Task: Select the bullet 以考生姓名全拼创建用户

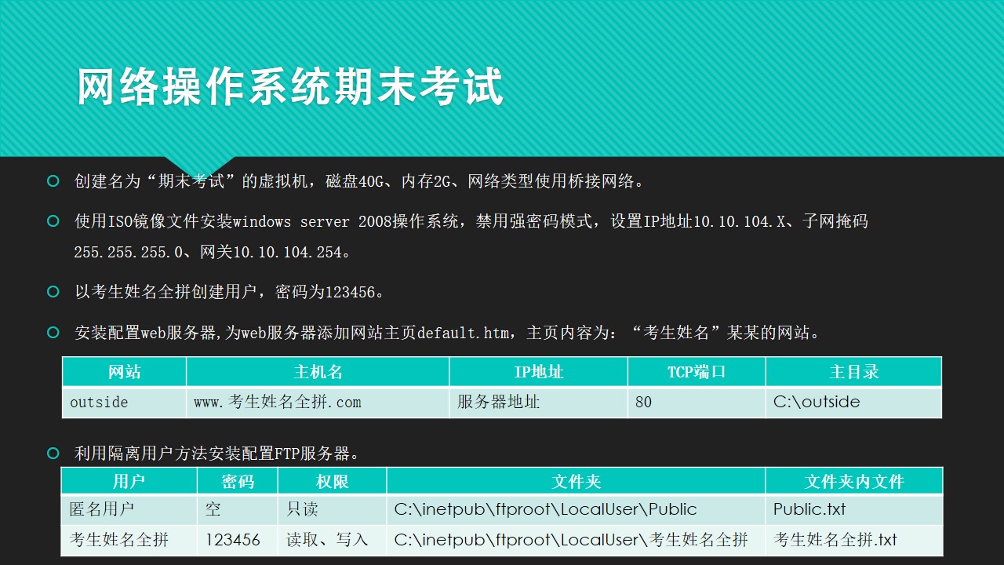Action: (230, 292)
